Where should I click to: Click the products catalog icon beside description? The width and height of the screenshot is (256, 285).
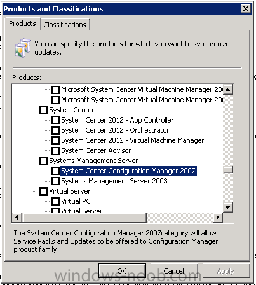pos(23,48)
